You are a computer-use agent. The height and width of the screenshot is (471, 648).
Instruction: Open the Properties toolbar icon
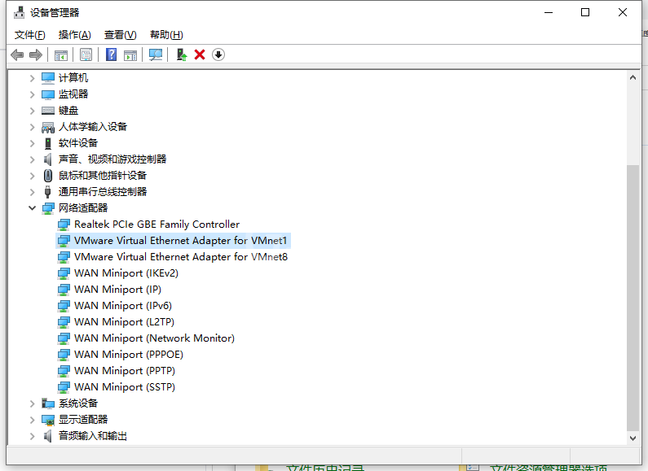click(x=86, y=55)
